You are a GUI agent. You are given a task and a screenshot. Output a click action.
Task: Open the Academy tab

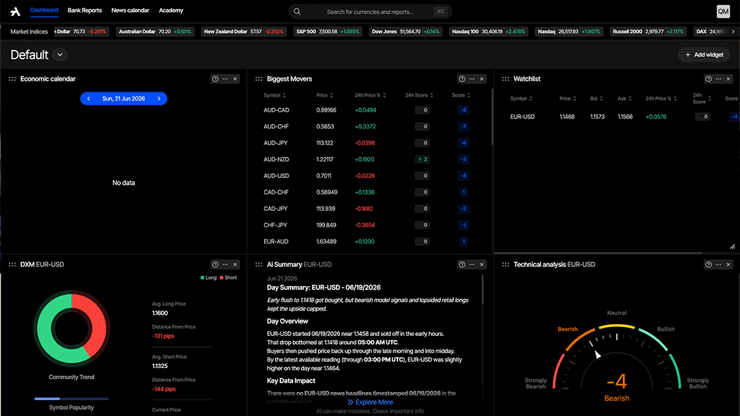[x=171, y=10]
